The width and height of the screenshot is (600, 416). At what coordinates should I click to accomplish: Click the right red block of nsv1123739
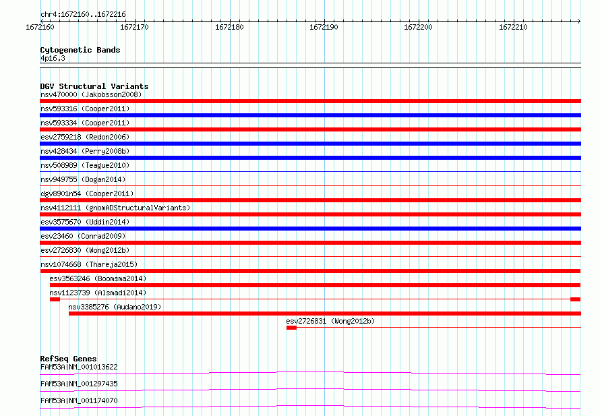(x=576, y=299)
